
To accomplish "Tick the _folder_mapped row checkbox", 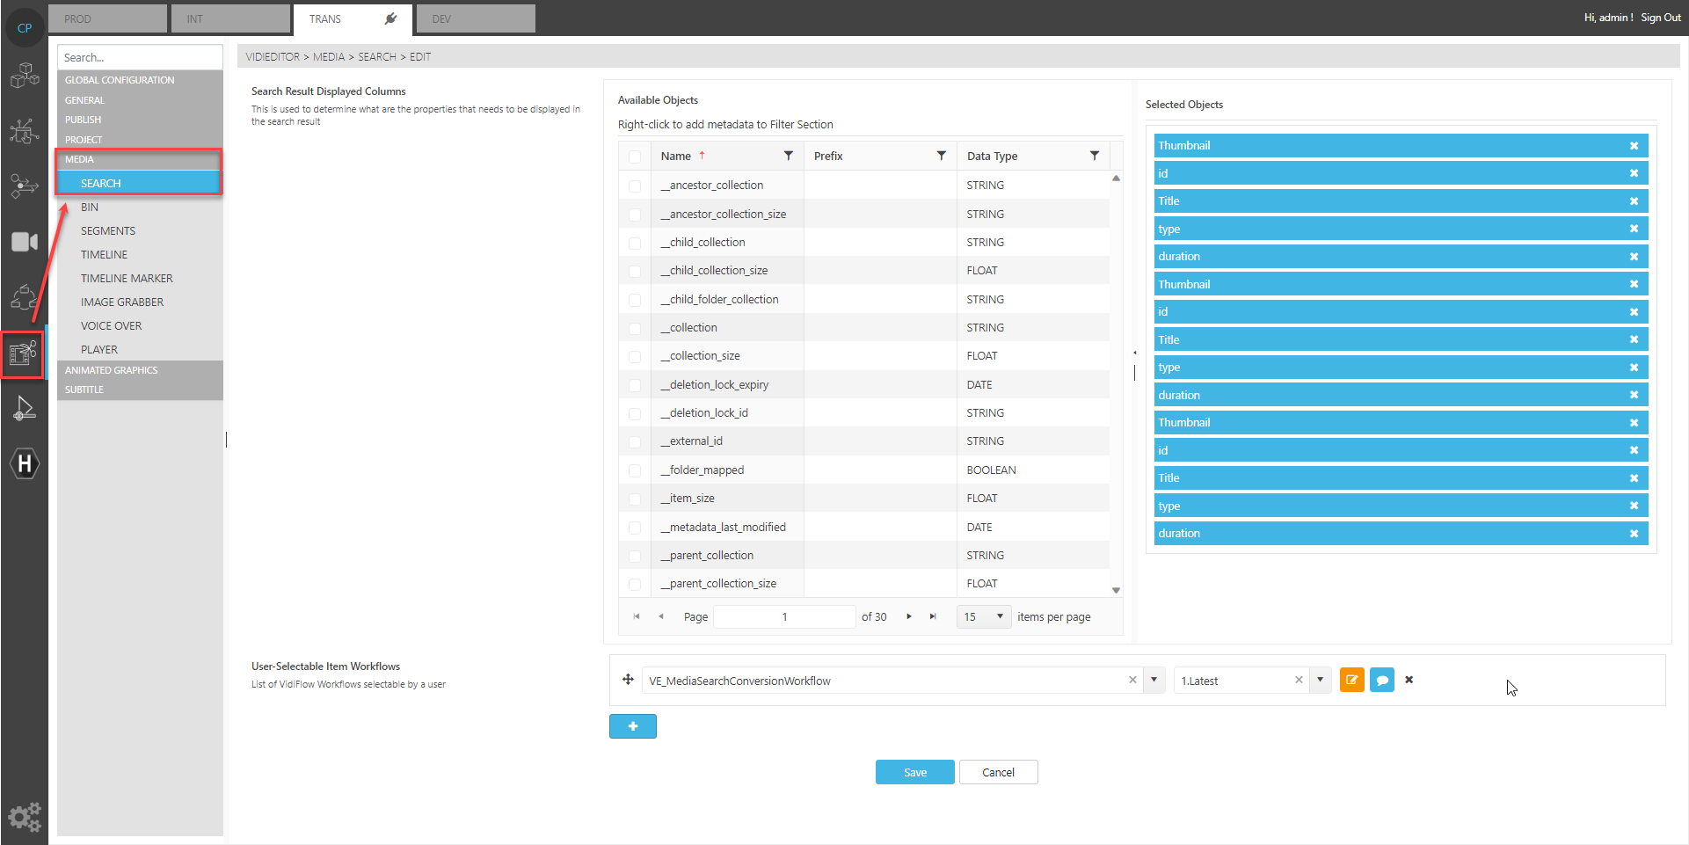I will pos(635,470).
